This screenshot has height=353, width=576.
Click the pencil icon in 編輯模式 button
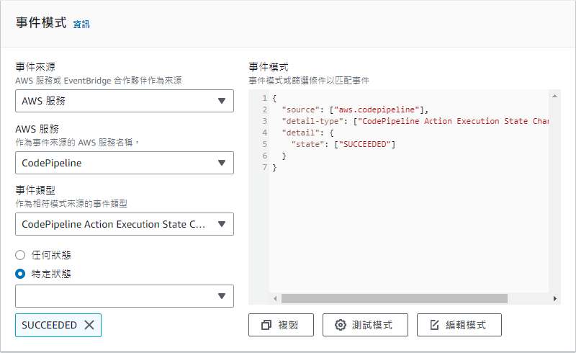(434, 325)
